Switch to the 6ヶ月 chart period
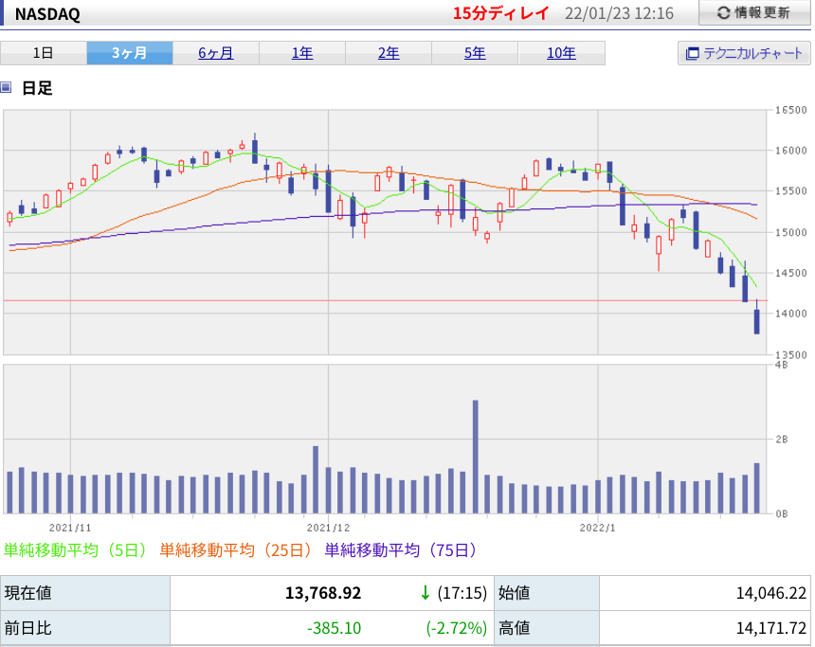The height and width of the screenshot is (647, 815). [216, 53]
